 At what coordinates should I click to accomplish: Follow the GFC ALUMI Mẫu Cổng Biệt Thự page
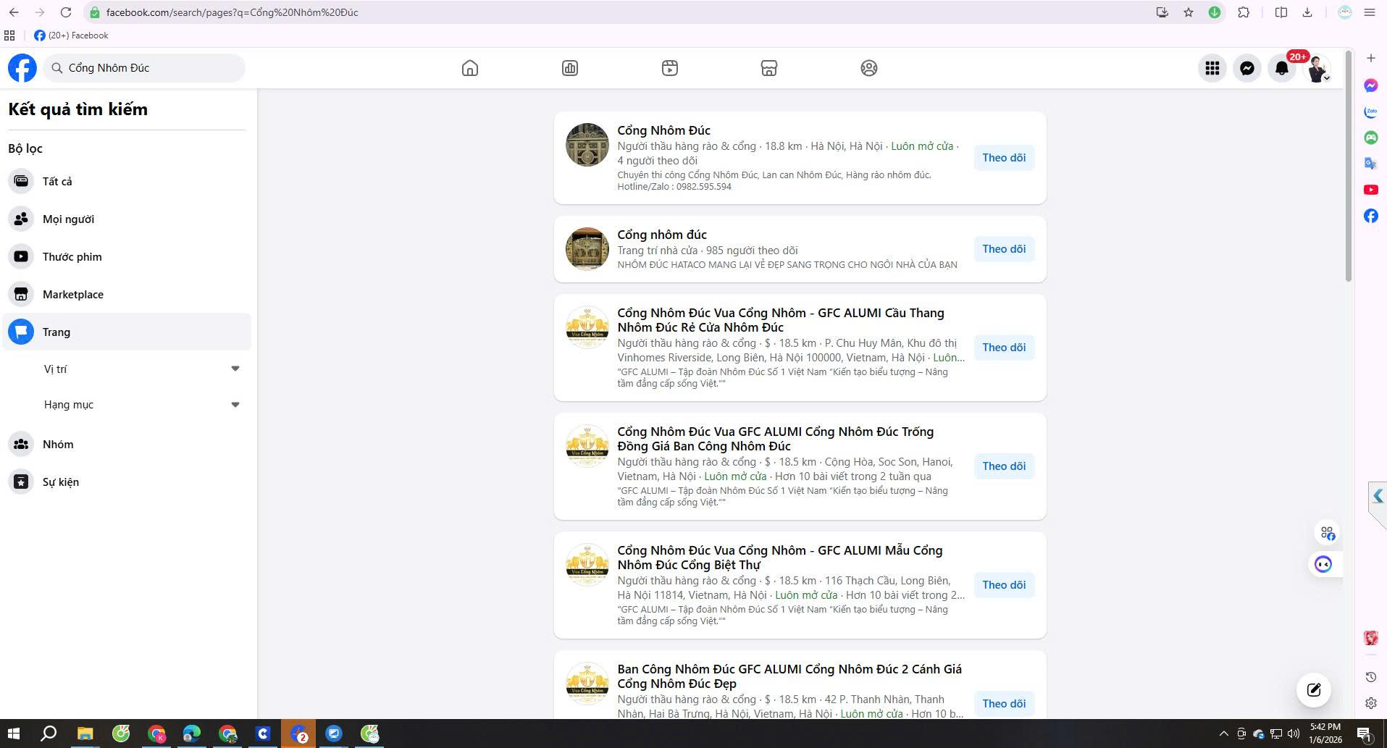pyautogui.click(x=1004, y=585)
